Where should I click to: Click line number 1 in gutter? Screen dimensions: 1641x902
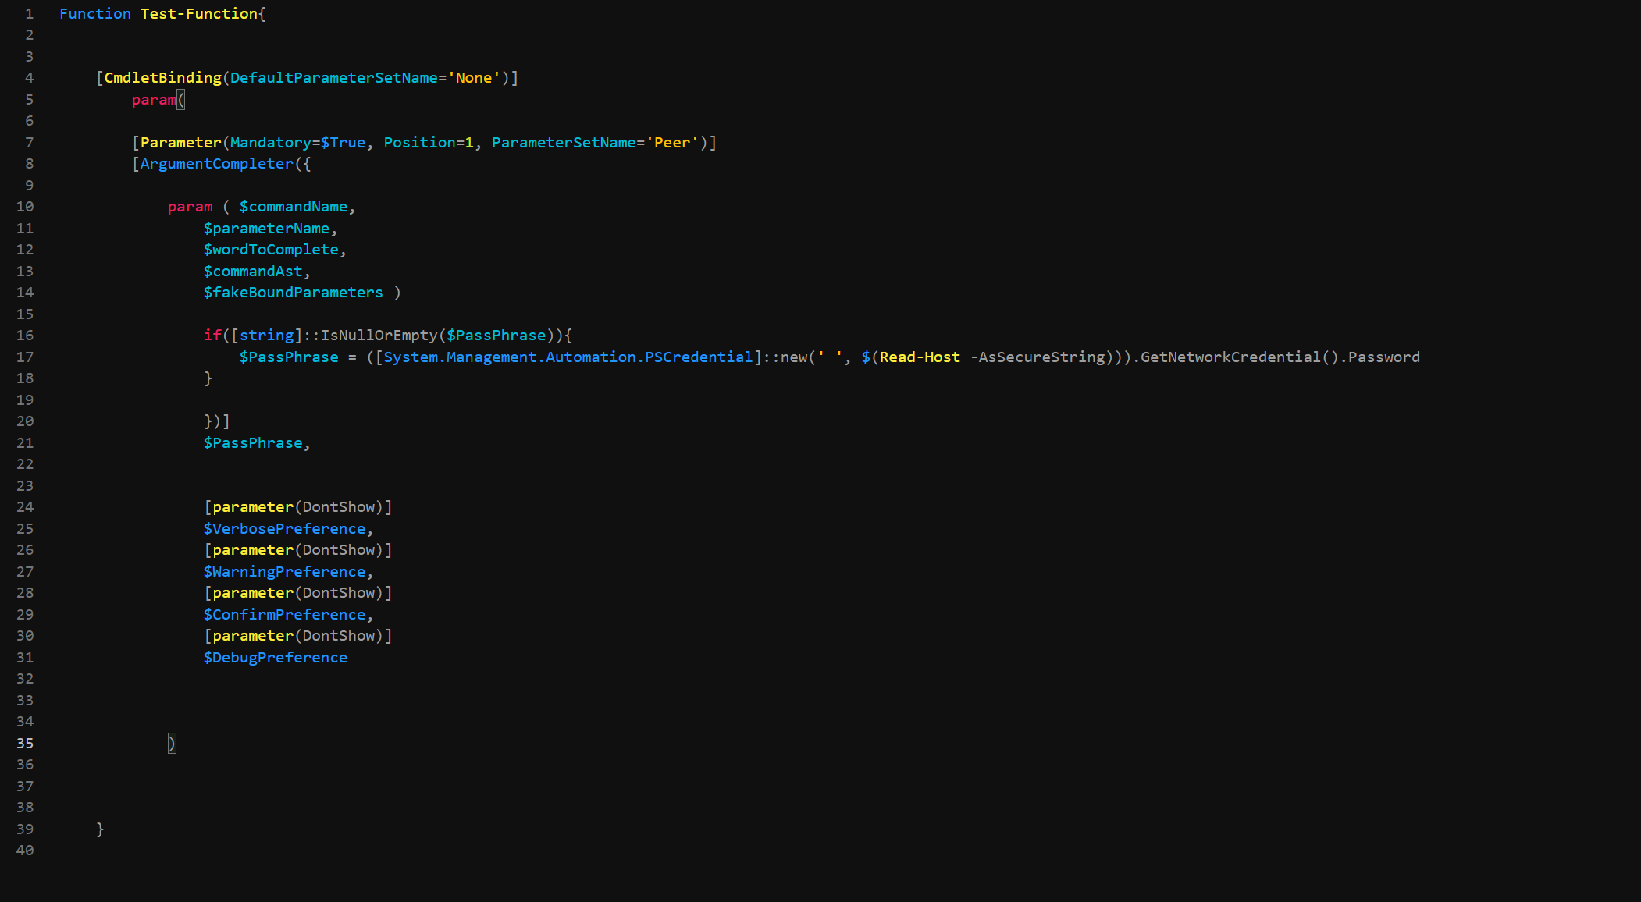29,13
